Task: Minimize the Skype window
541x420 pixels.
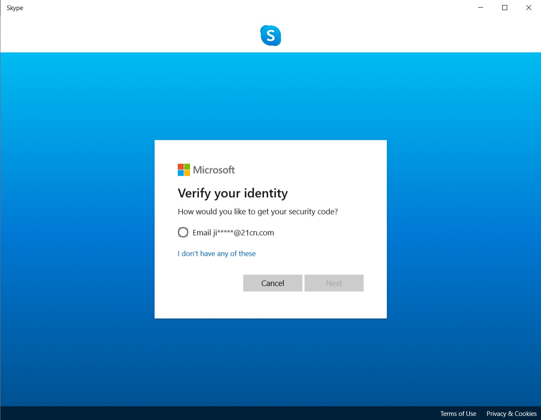Action: coord(481,8)
